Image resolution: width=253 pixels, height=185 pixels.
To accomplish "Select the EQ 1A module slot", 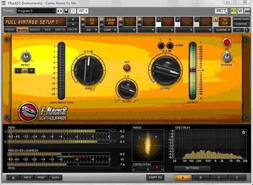I will point(92,21).
